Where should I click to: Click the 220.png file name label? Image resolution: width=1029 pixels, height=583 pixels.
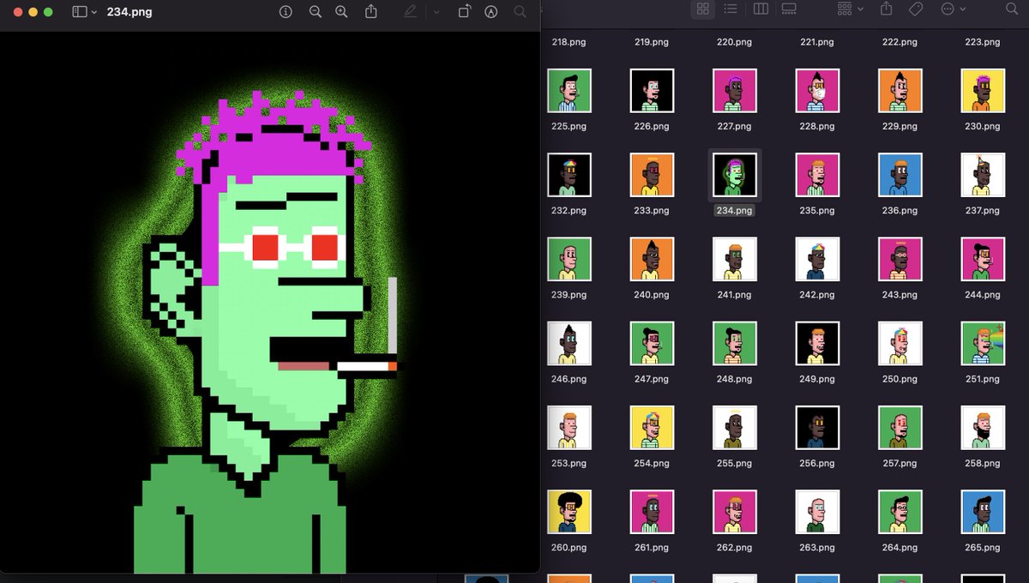[x=735, y=42]
